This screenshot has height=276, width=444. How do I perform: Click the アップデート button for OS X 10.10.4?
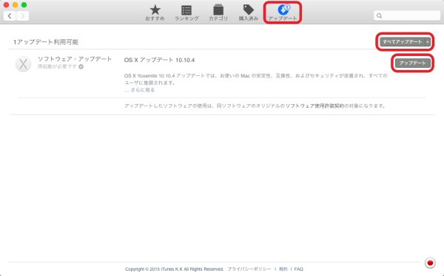[413, 63]
